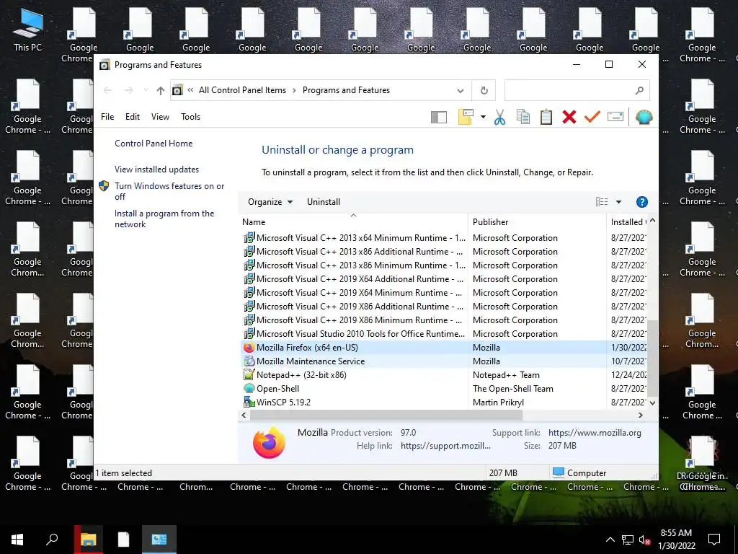Click Install a program from the network
The width and height of the screenshot is (738, 554).
point(164,219)
